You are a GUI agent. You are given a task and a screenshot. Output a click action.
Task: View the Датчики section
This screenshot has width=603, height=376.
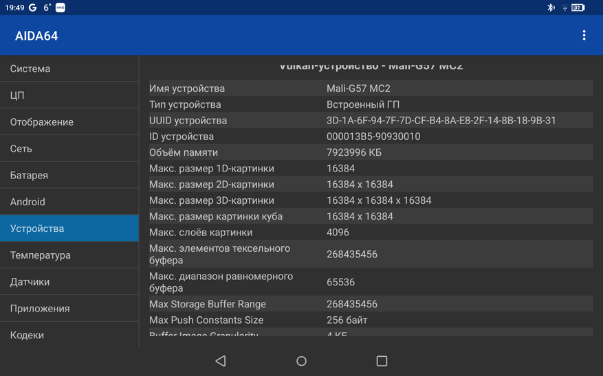click(69, 282)
